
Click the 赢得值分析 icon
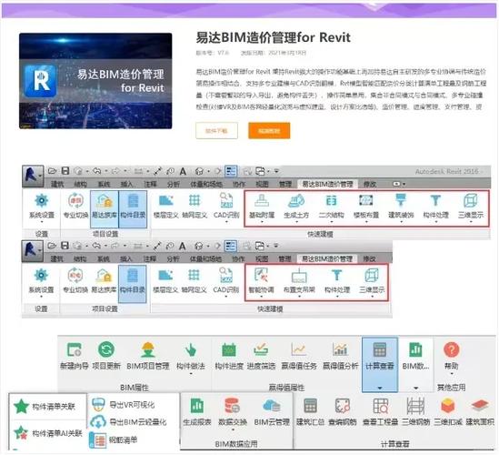click(x=340, y=349)
